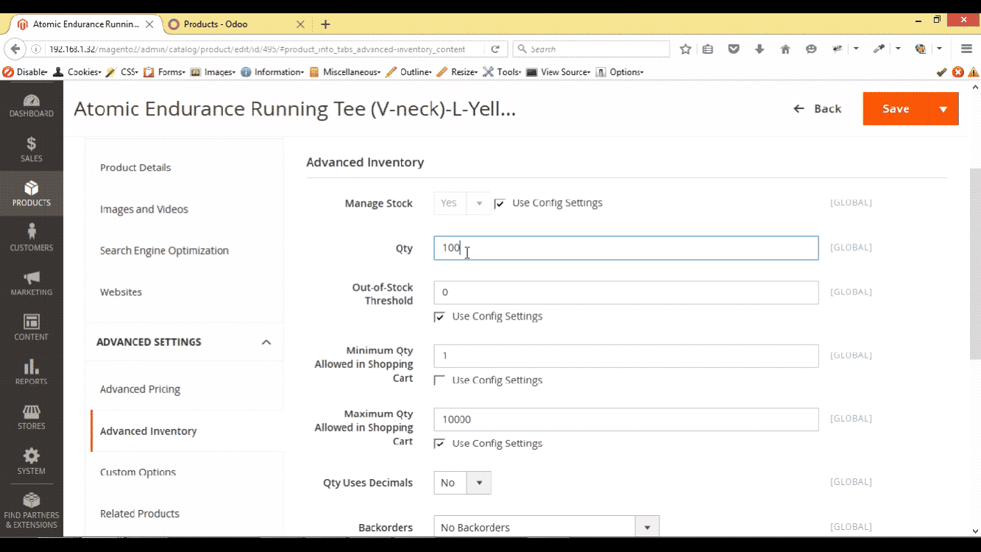
Task: Click the Maximum Qty Allowed input field
Action: coord(626,419)
